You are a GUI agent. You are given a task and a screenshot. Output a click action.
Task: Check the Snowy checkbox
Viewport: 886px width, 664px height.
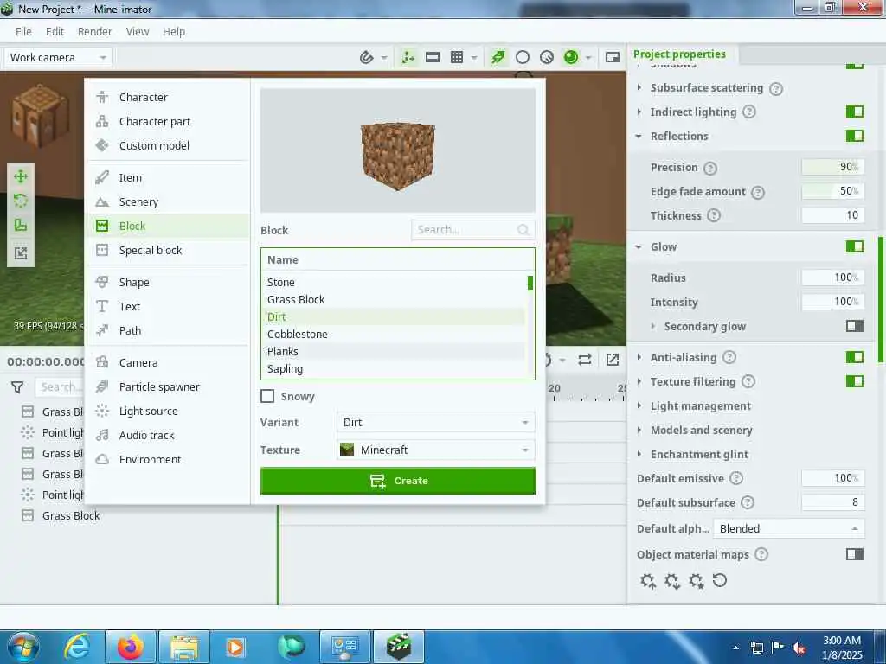tap(268, 396)
